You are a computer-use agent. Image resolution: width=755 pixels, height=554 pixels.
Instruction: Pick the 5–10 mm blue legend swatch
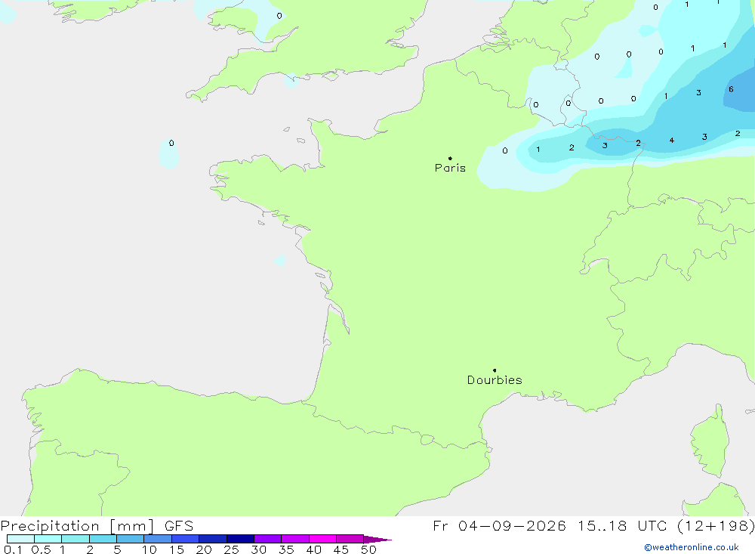131,539
